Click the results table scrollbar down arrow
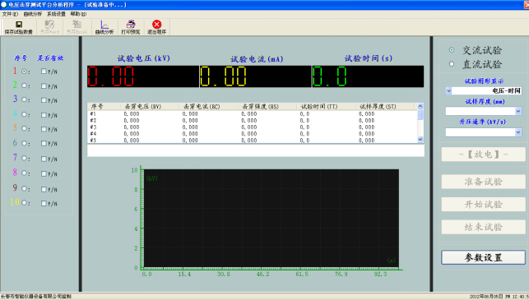The height and width of the screenshot is (300, 529). (420, 139)
